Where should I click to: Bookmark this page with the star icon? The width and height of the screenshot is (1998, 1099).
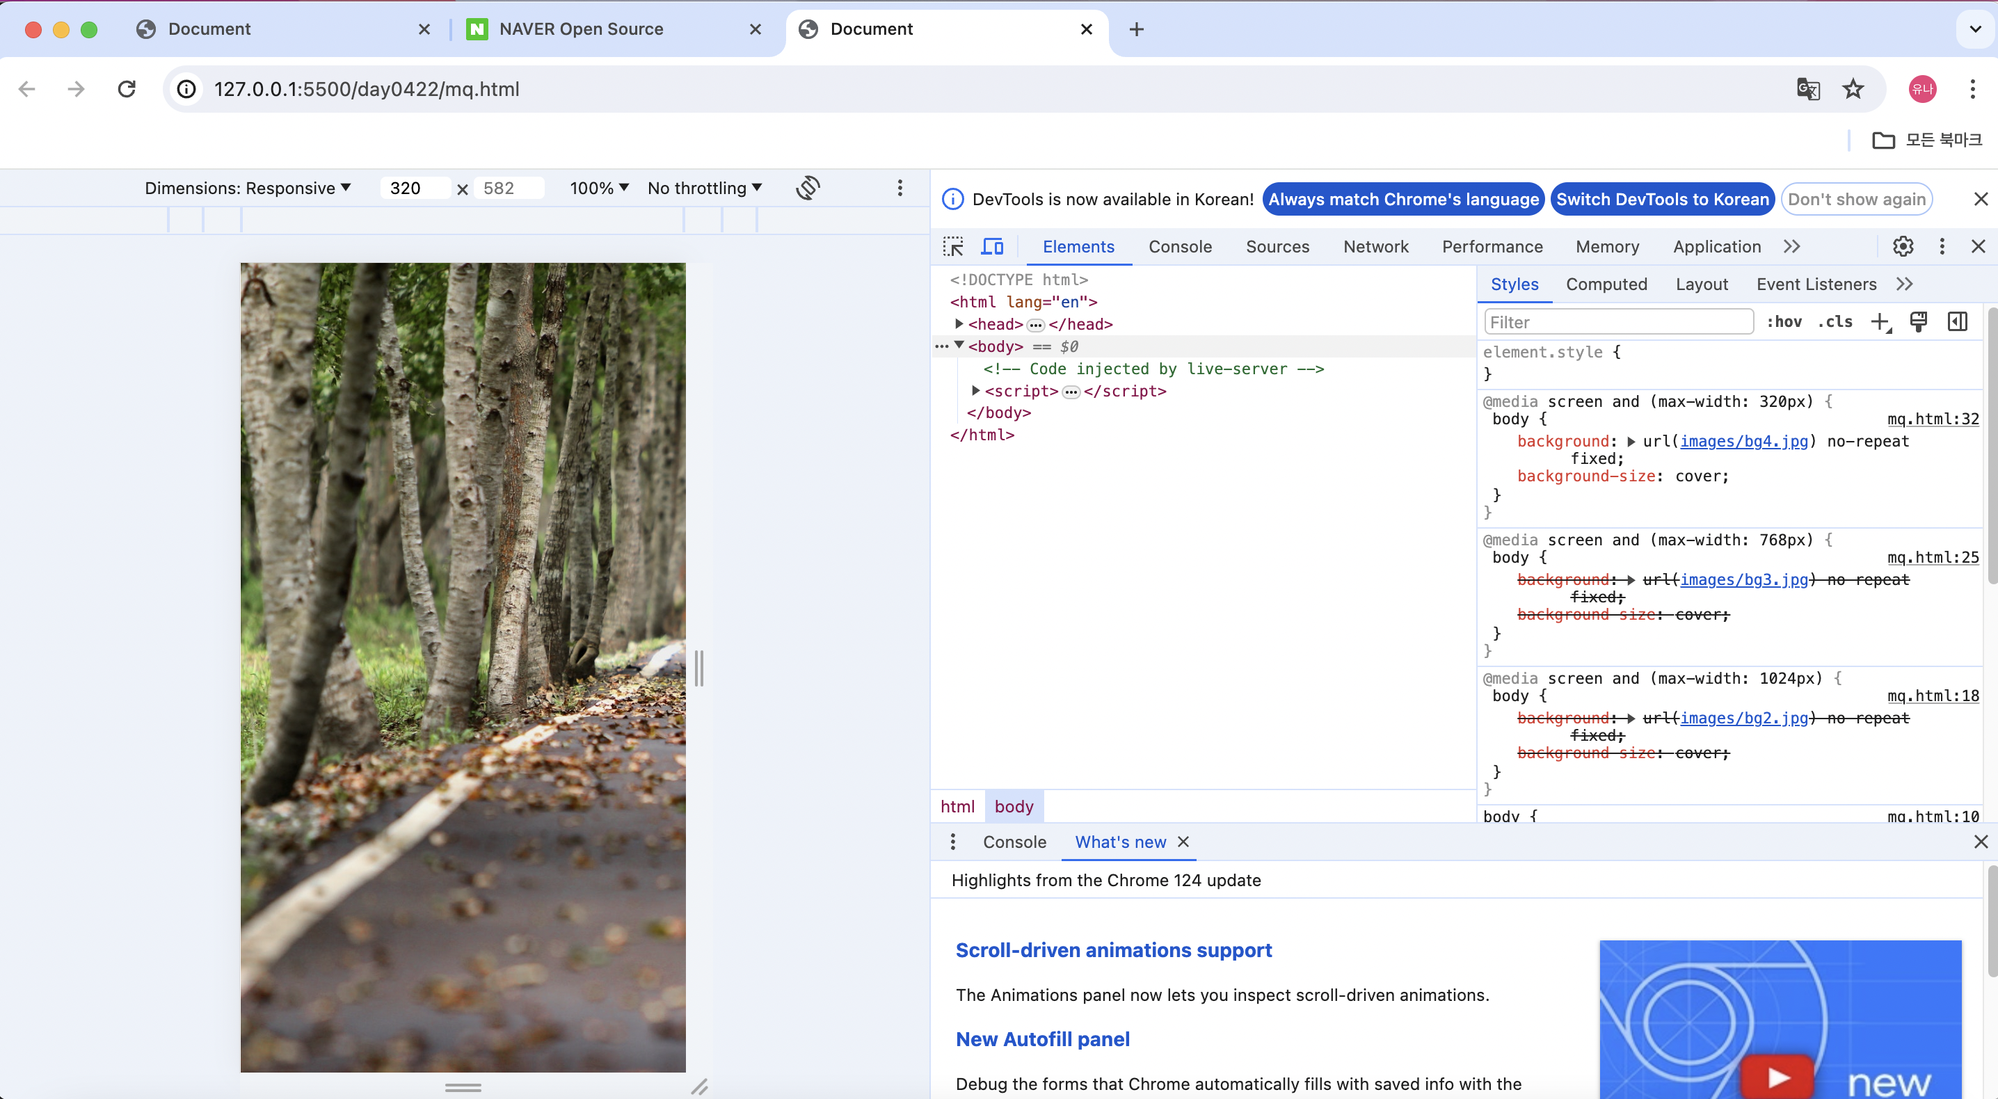(1853, 89)
